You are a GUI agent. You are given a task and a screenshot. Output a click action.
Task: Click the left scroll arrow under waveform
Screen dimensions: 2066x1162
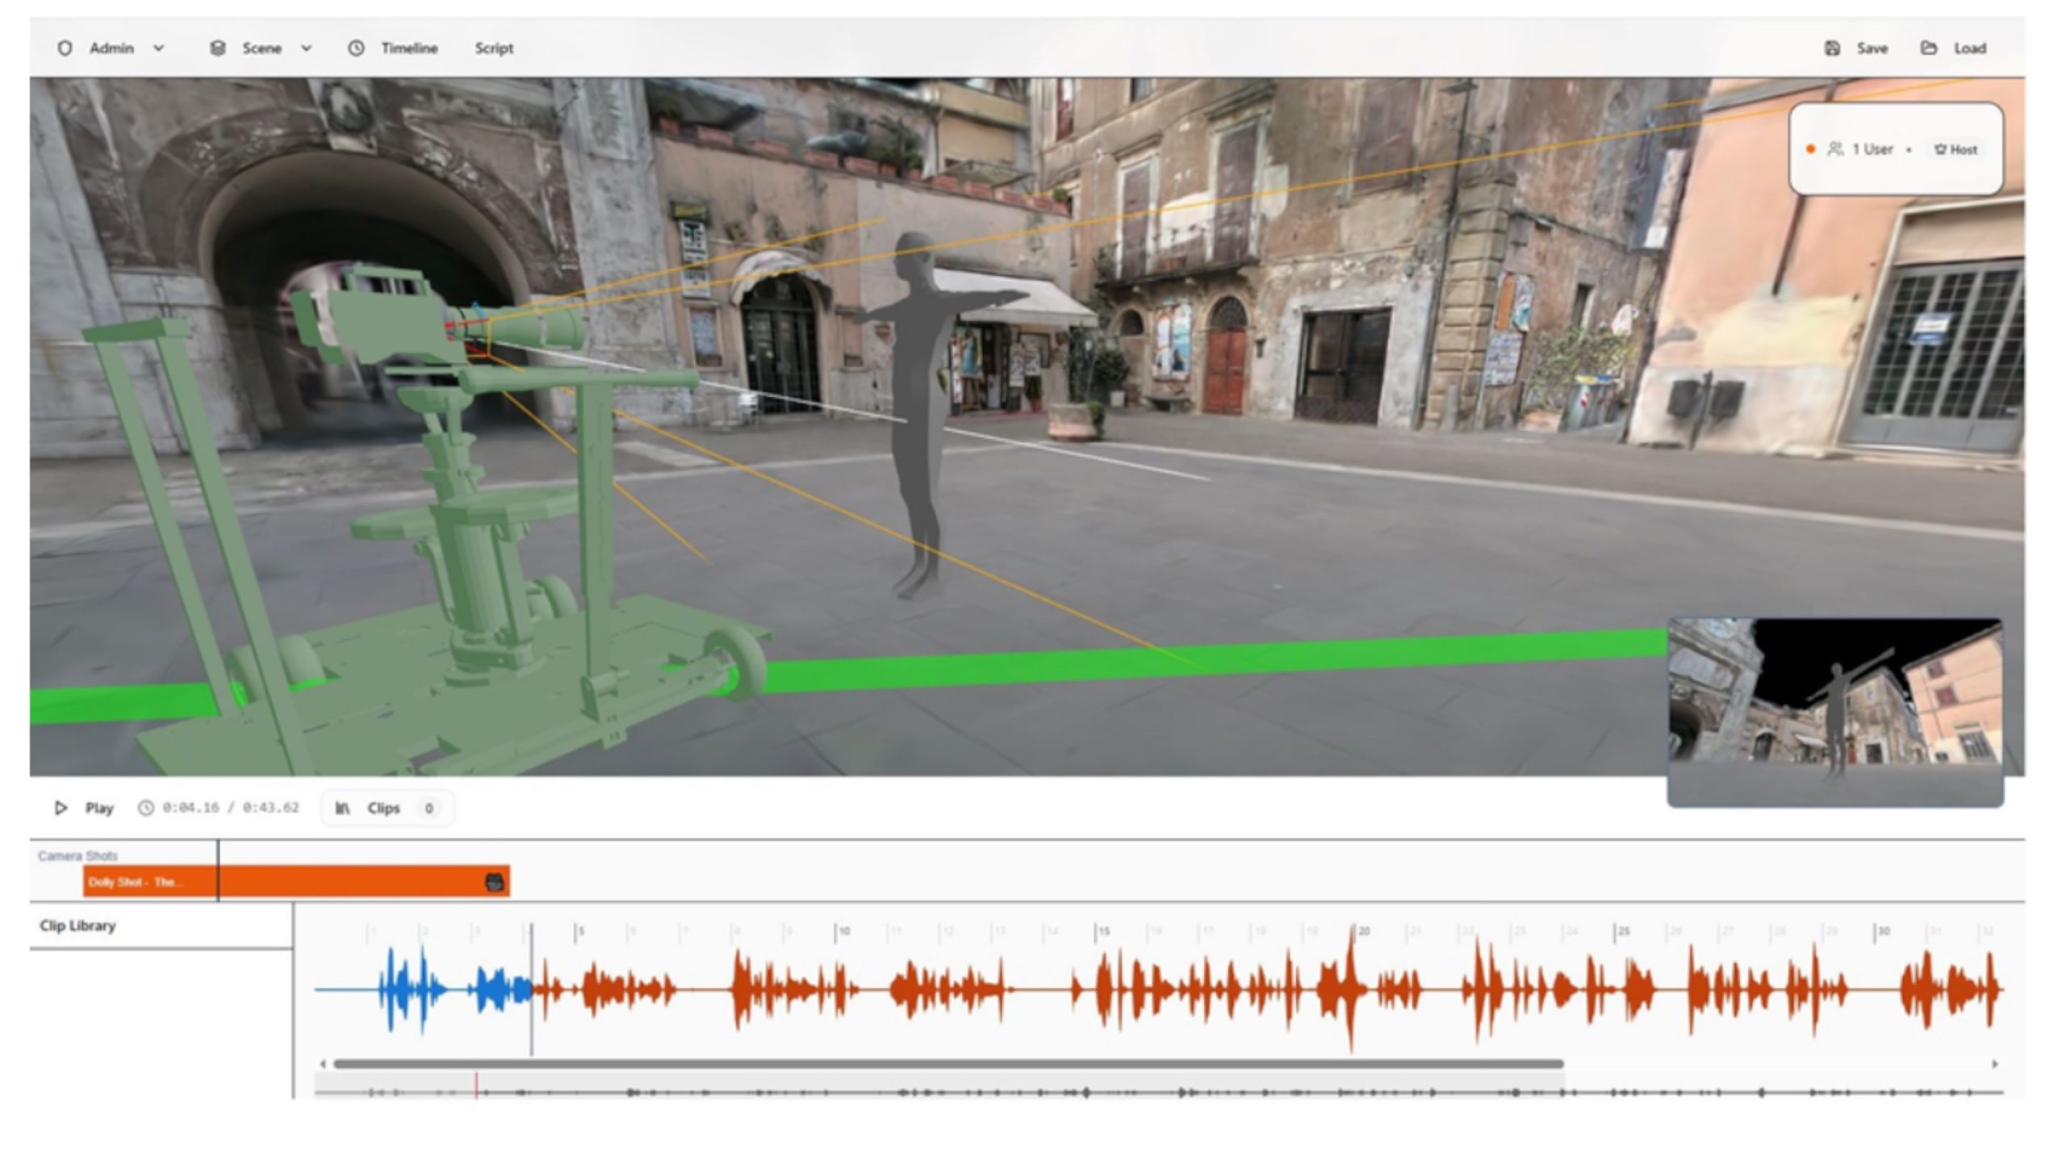tap(323, 1064)
